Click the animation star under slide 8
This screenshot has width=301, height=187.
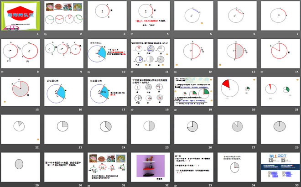(3, 72)
